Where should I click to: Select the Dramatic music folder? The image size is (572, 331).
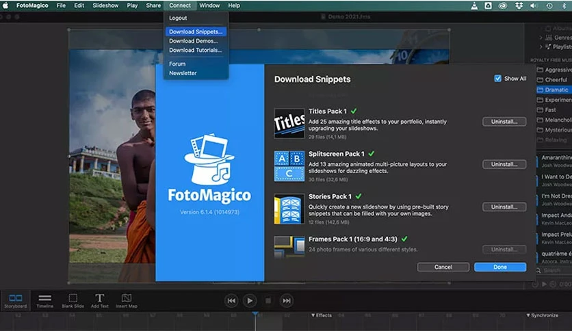pos(554,90)
